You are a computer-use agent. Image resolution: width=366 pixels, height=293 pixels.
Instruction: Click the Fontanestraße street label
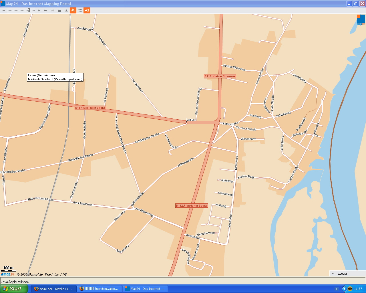click(x=171, y=142)
